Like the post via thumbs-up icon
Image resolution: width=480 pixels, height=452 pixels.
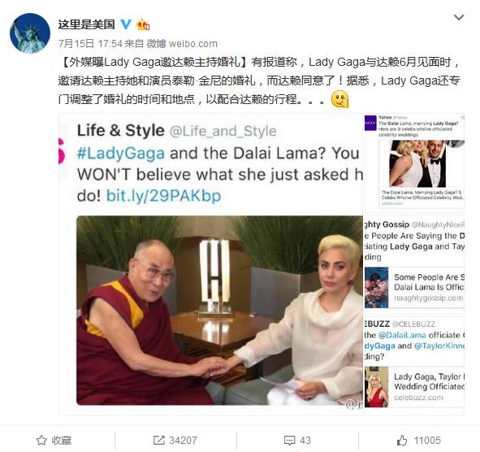pyautogui.click(x=402, y=441)
